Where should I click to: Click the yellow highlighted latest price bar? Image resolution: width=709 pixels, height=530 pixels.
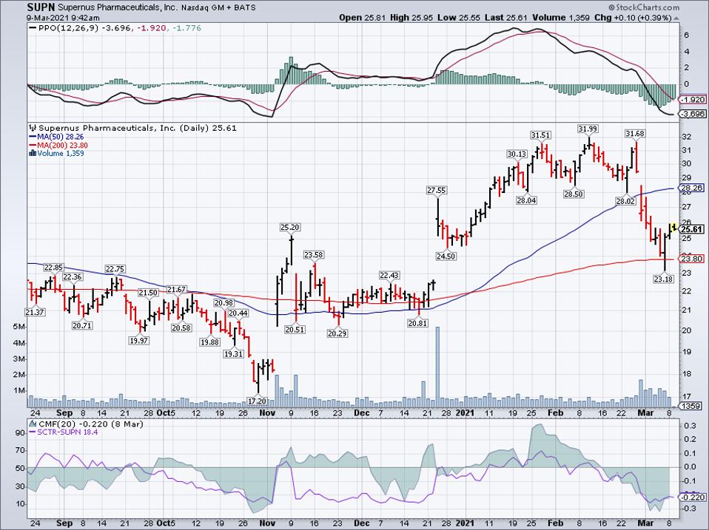[673, 227]
